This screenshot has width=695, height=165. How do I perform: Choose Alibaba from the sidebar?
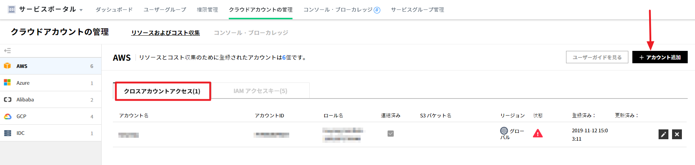coord(25,100)
